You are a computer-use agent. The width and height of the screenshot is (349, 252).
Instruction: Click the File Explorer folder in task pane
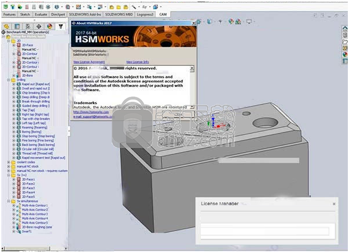pyautogui.click(x=345, y=42)
